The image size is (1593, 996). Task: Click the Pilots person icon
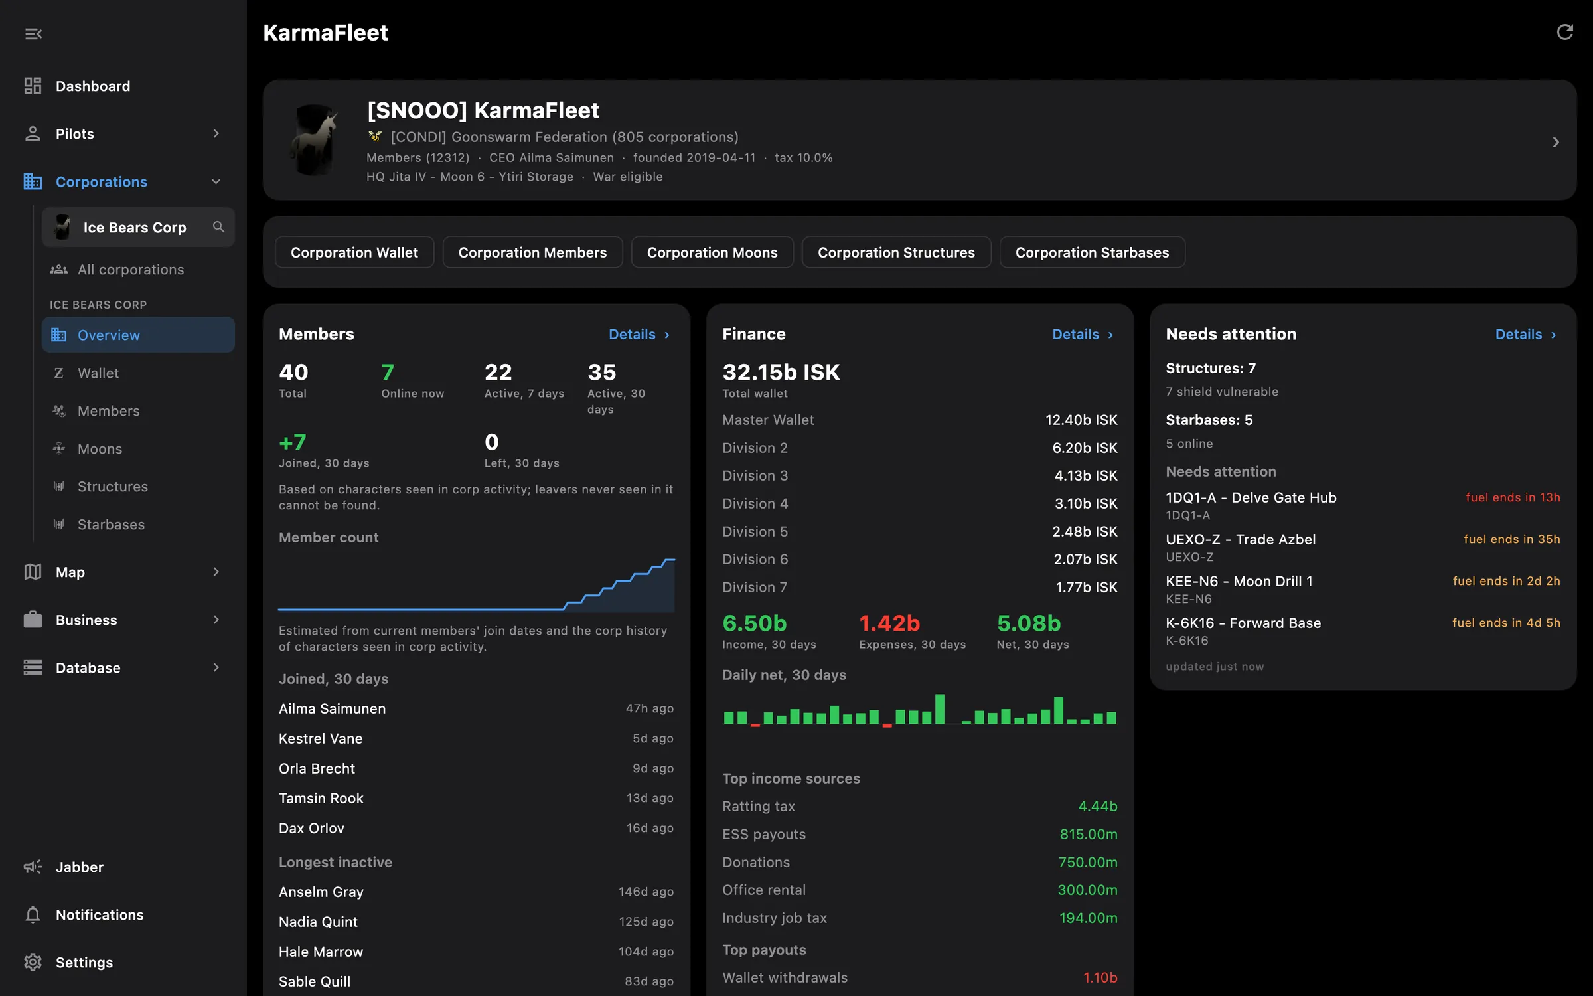point(33,133)
